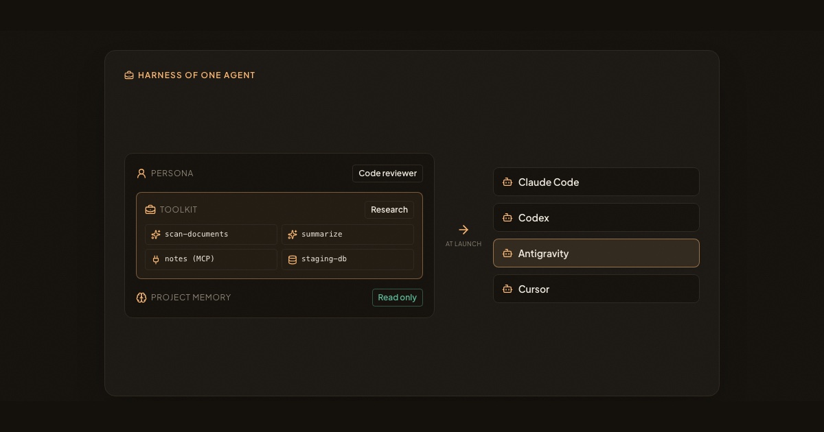Image resolution: width=824 pixels, height=432 pixels.
Task: Select the staging-db tool chip
Action: coord(347,259)
